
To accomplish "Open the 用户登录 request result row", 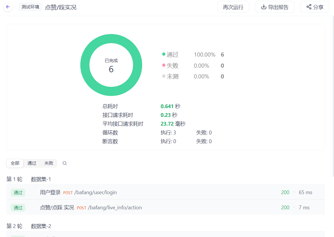I will [165, 192].
